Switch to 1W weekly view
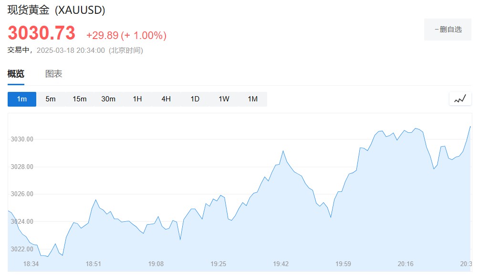 pyautogui.click(x=224, y=99)
